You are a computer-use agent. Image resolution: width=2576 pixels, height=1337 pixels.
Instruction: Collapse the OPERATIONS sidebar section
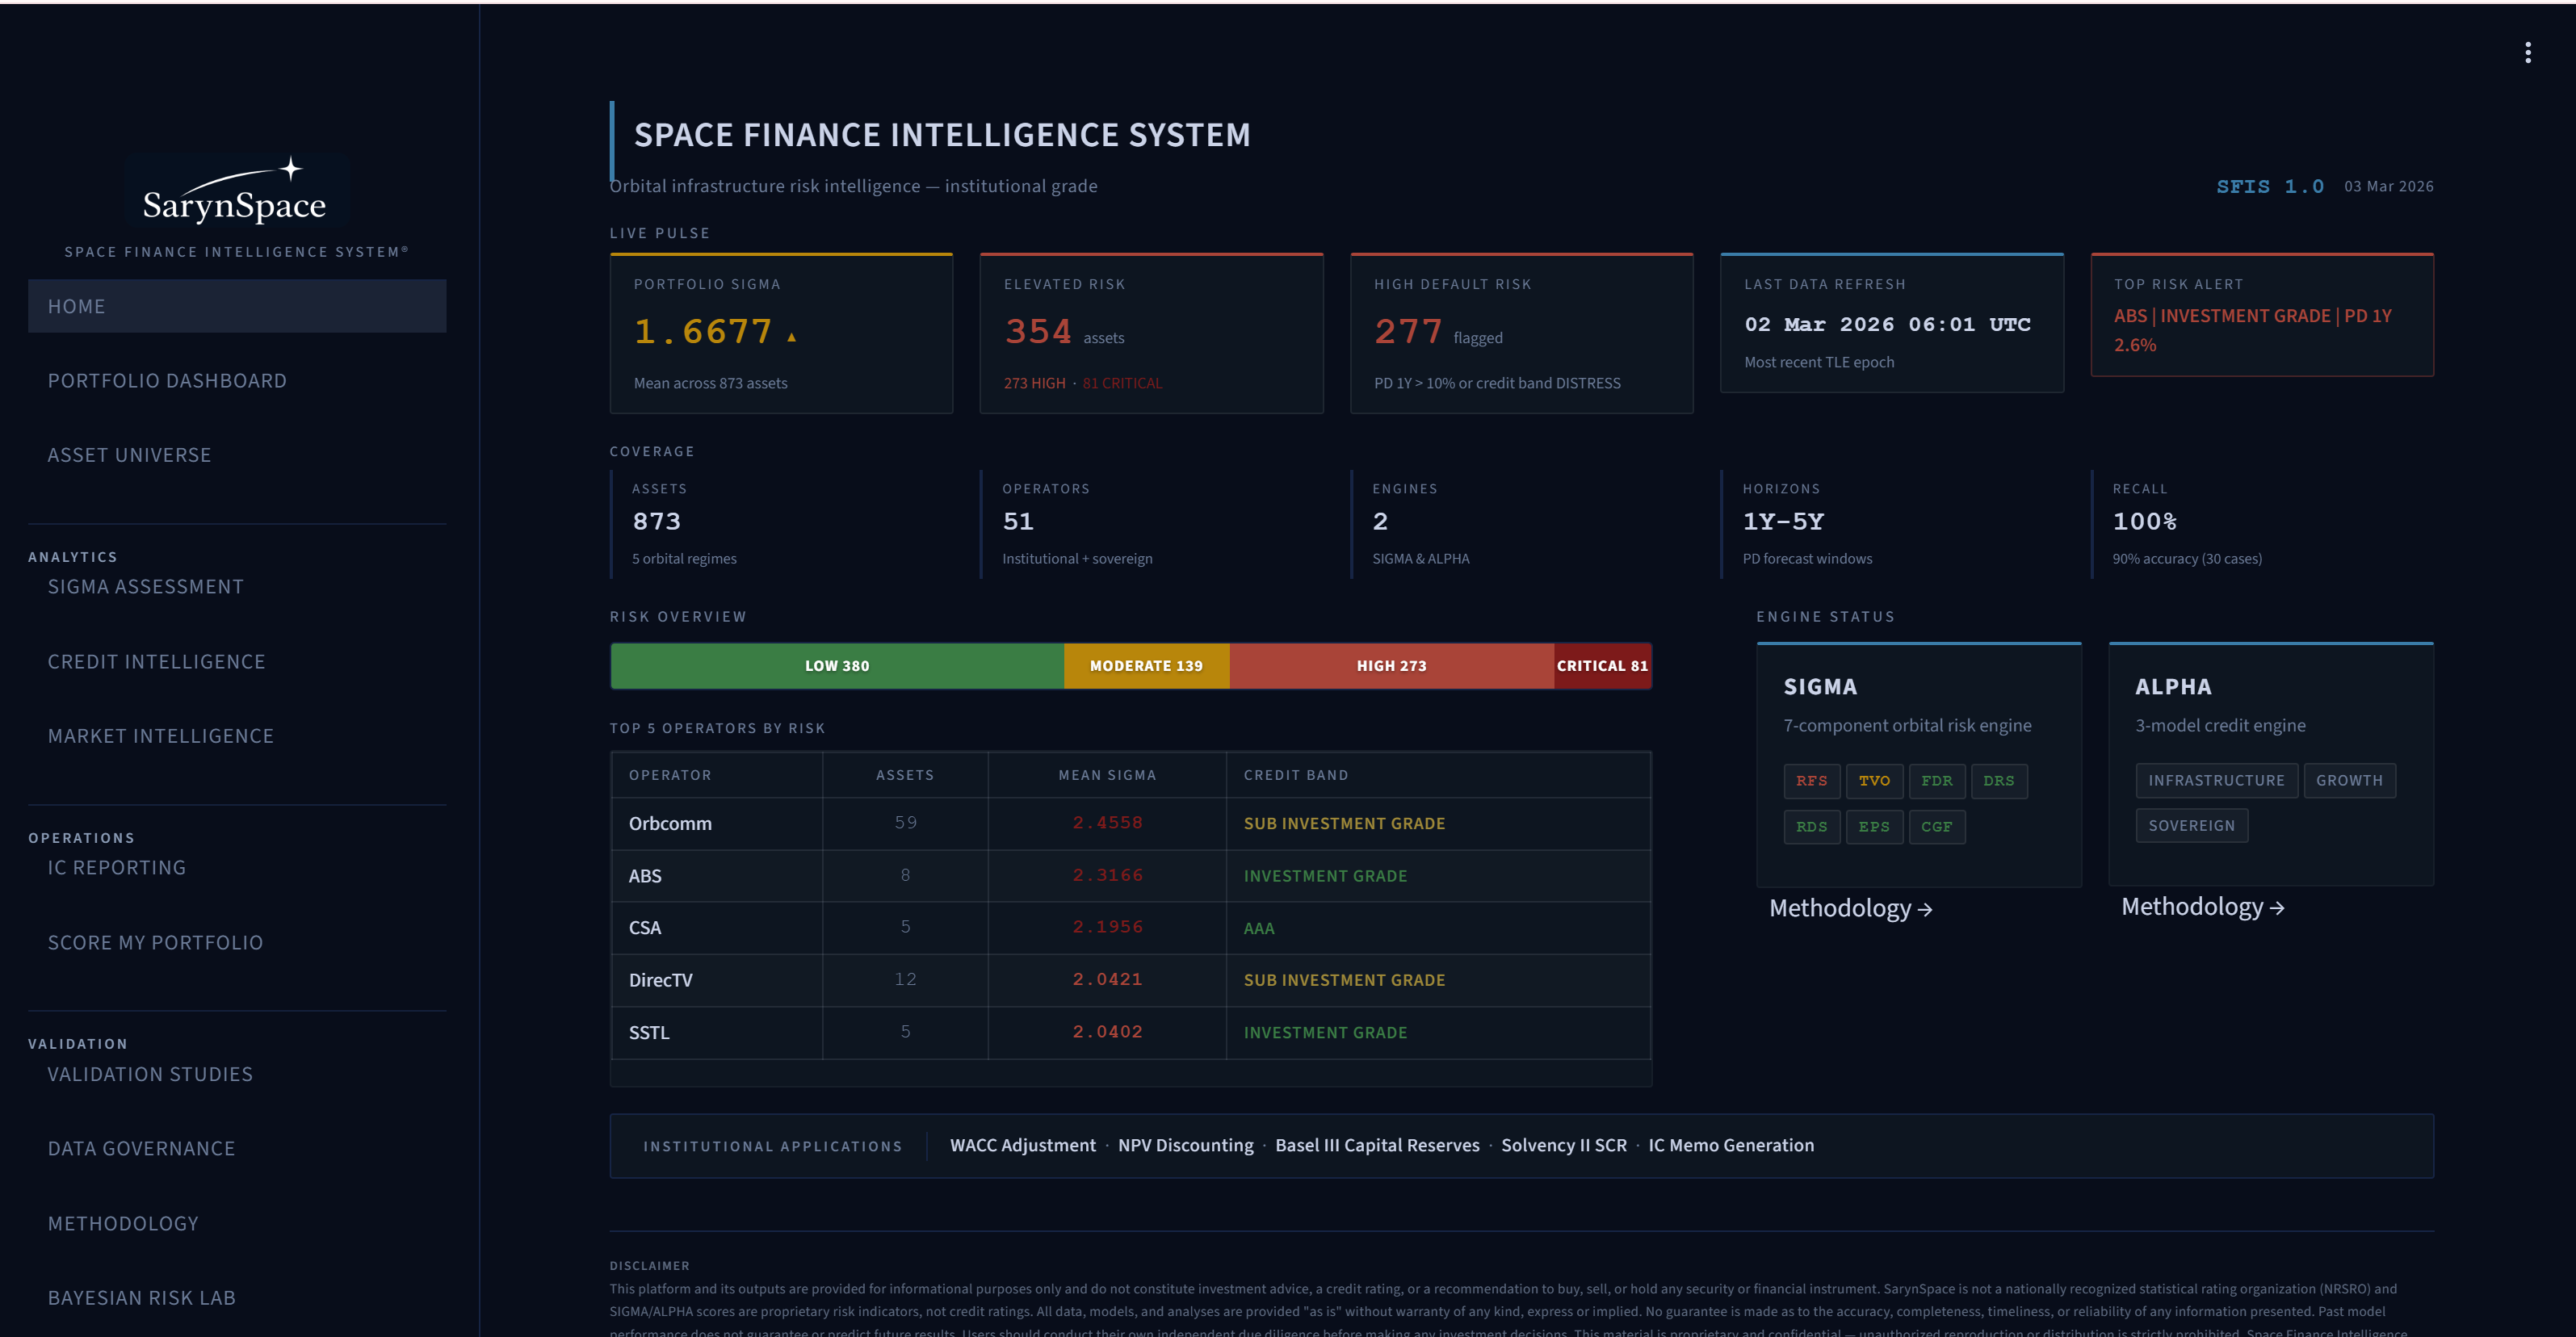pyautogui.click(x=81, y=837)
